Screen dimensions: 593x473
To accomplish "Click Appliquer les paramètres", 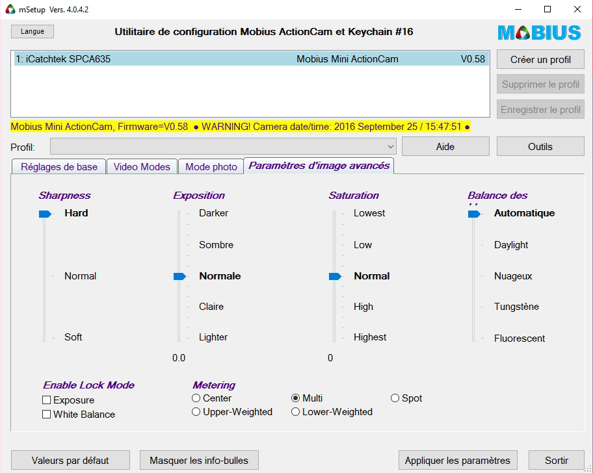I will click(458, 460).
